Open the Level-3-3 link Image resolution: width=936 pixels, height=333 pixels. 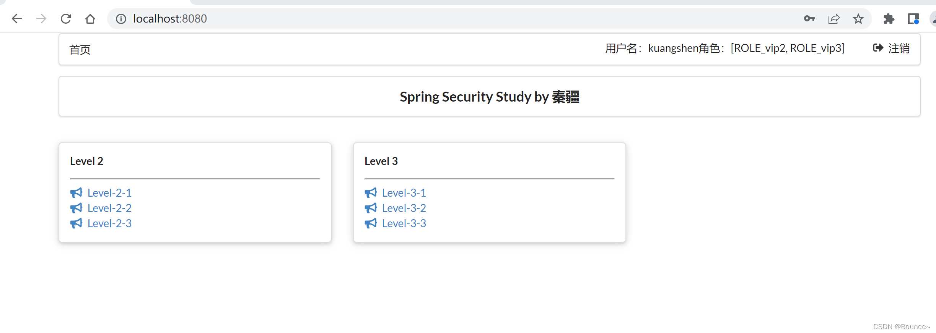point(404,223)
